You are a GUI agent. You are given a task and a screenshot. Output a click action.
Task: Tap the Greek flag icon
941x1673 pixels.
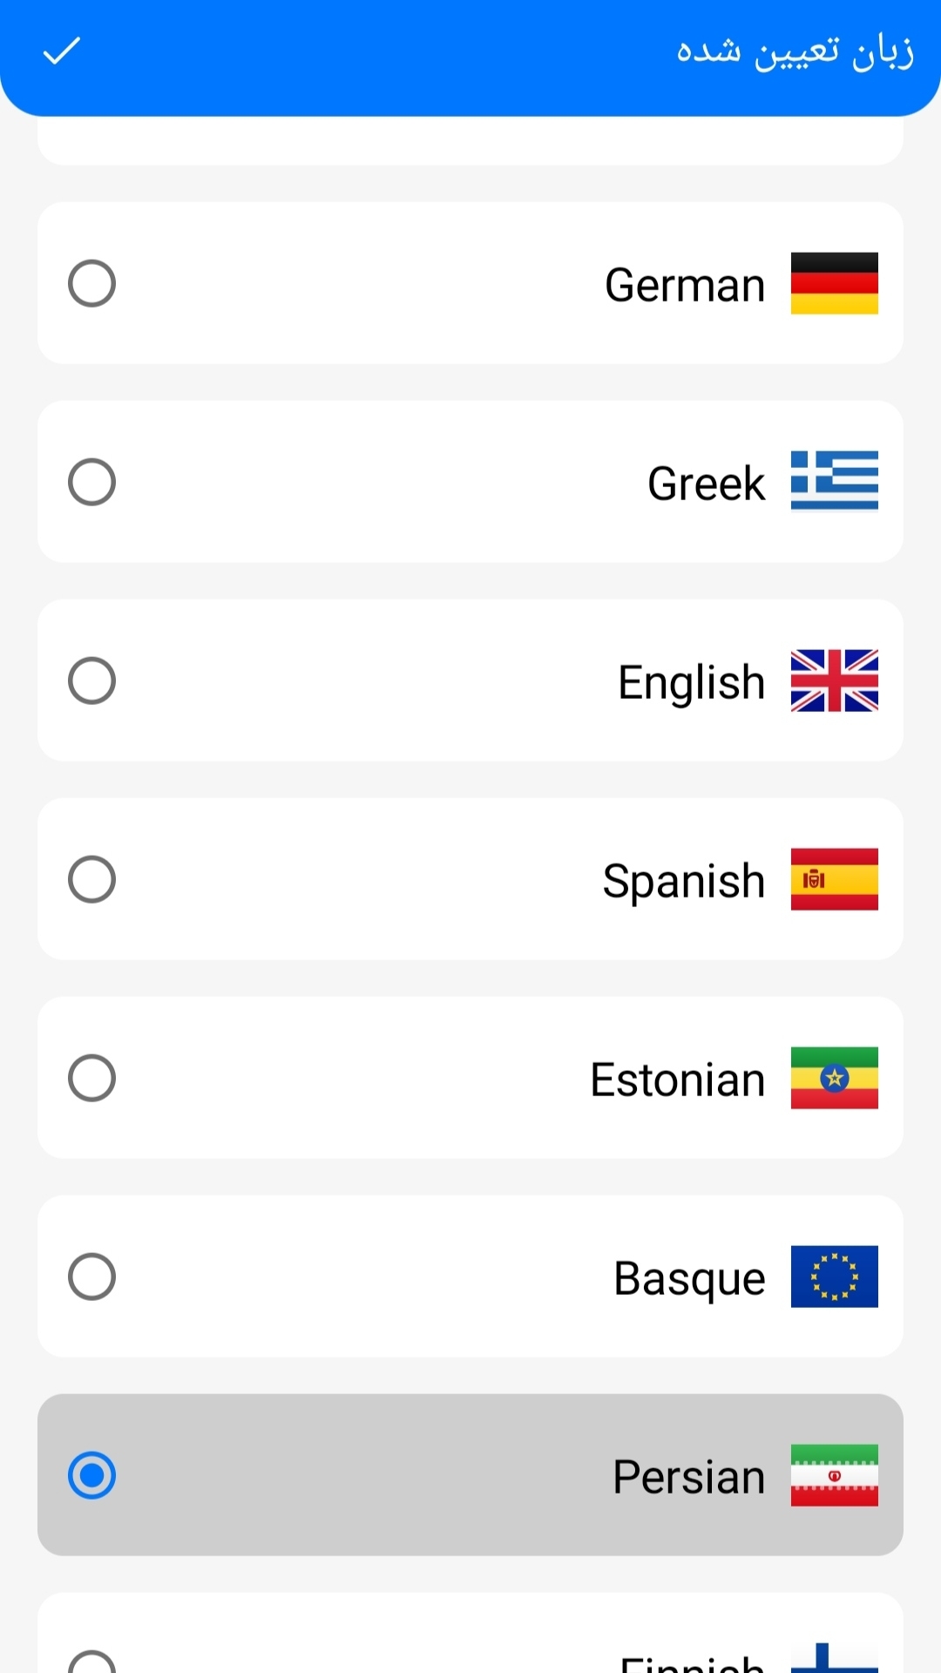pyautogui.click(x=834, y=481)
